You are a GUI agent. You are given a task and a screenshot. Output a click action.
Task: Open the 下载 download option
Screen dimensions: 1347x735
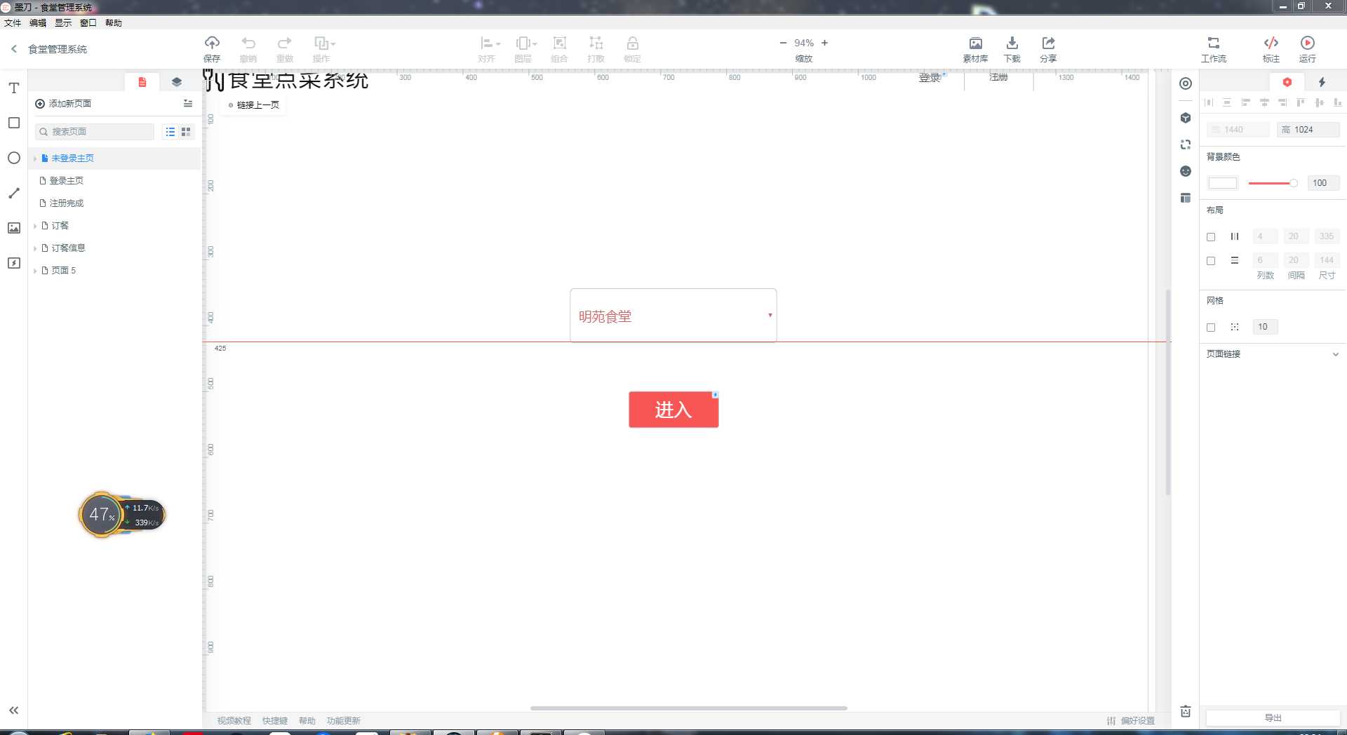[1012, 49]
